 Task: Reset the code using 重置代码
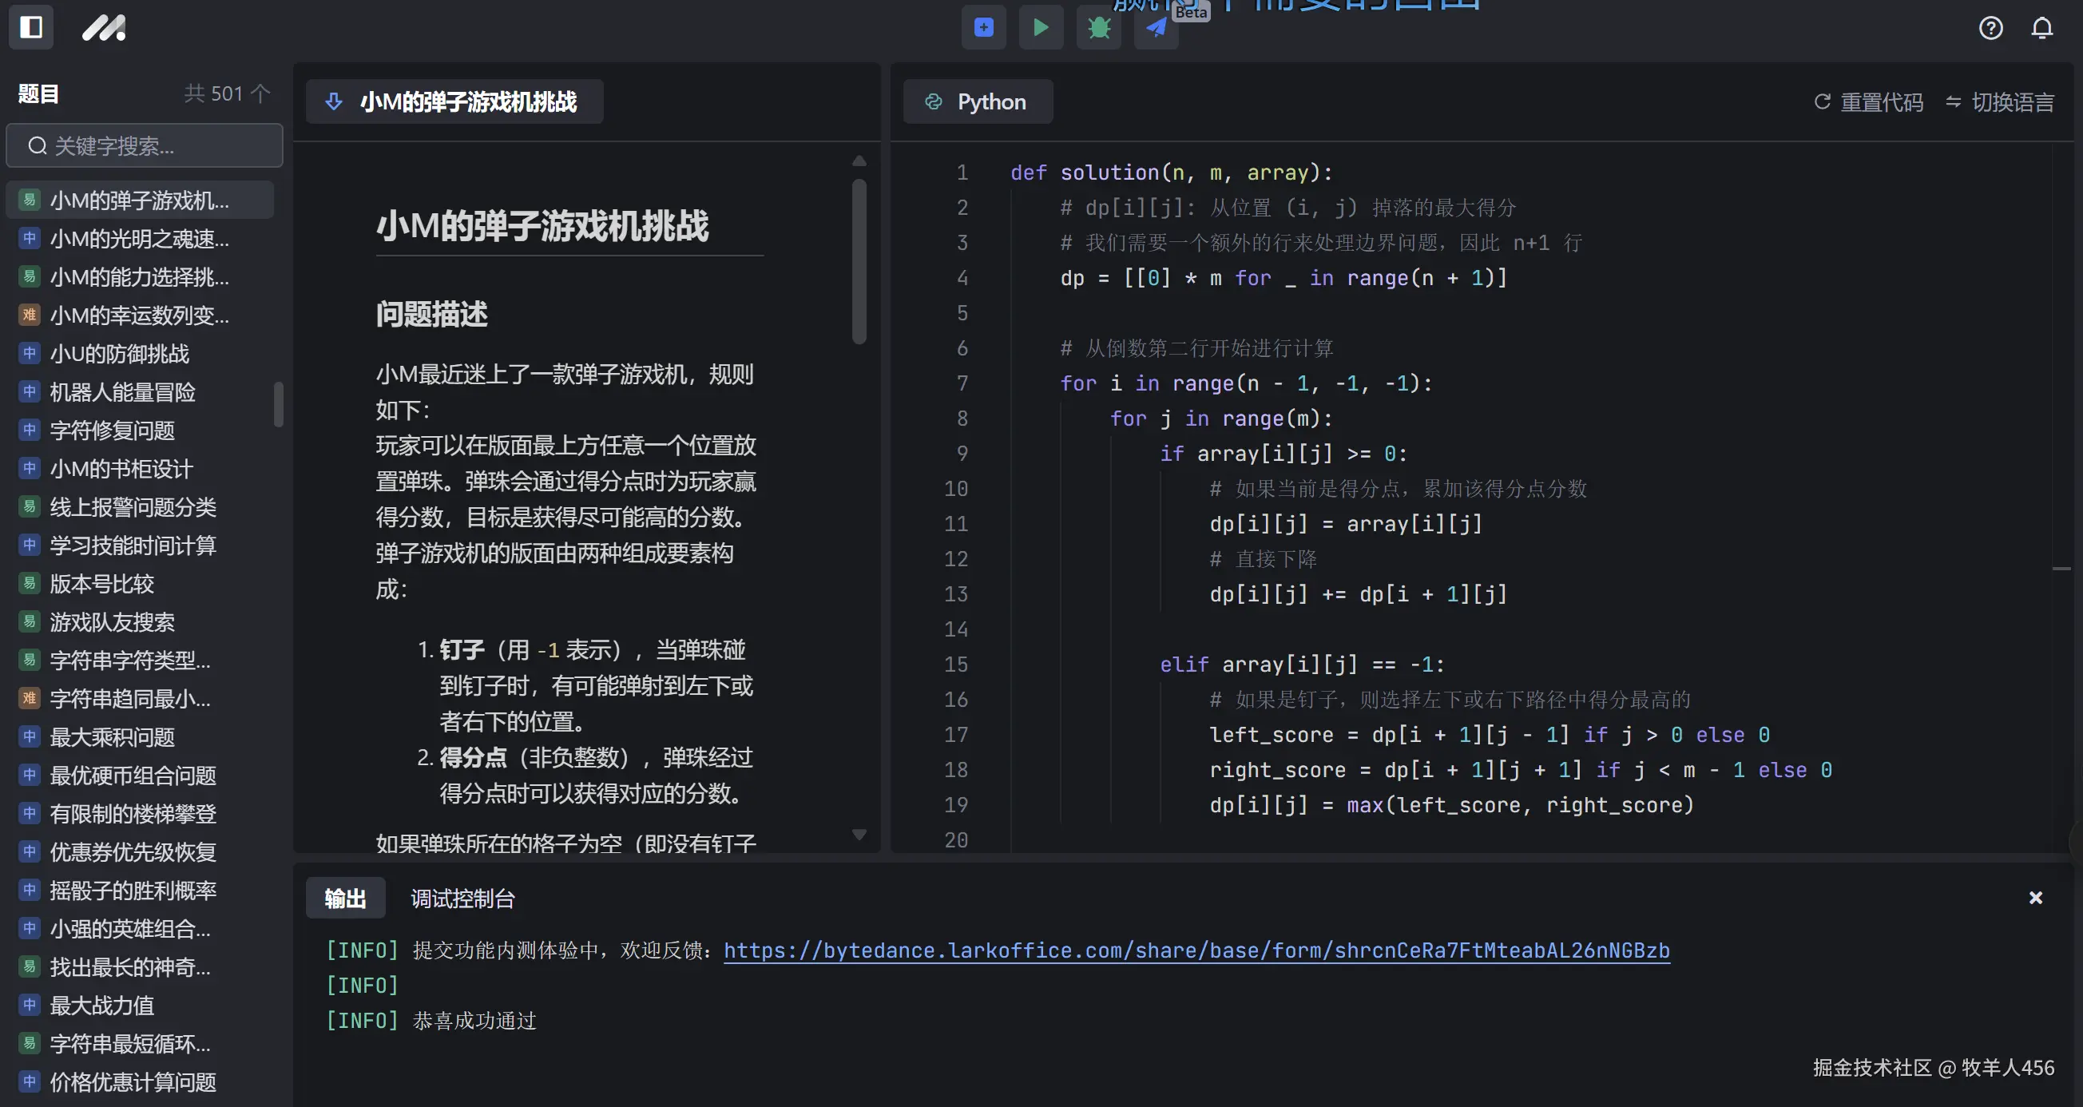tap(1868, 102)
